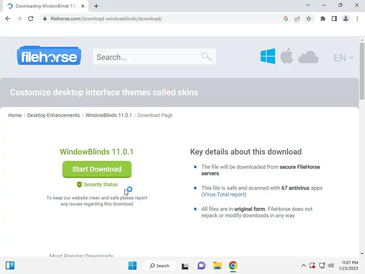Viewport: 365px width, 274px height.
Task: Reload the current page
Action: [x=31, y=19]
